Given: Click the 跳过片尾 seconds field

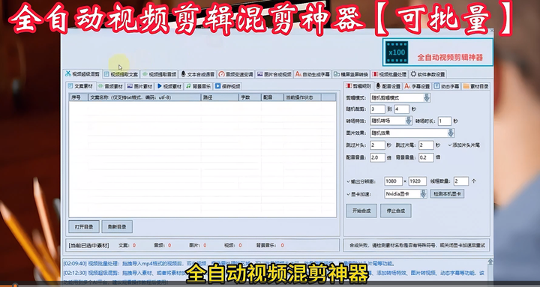Looking at the screenshot, I should tap(426, 145).
